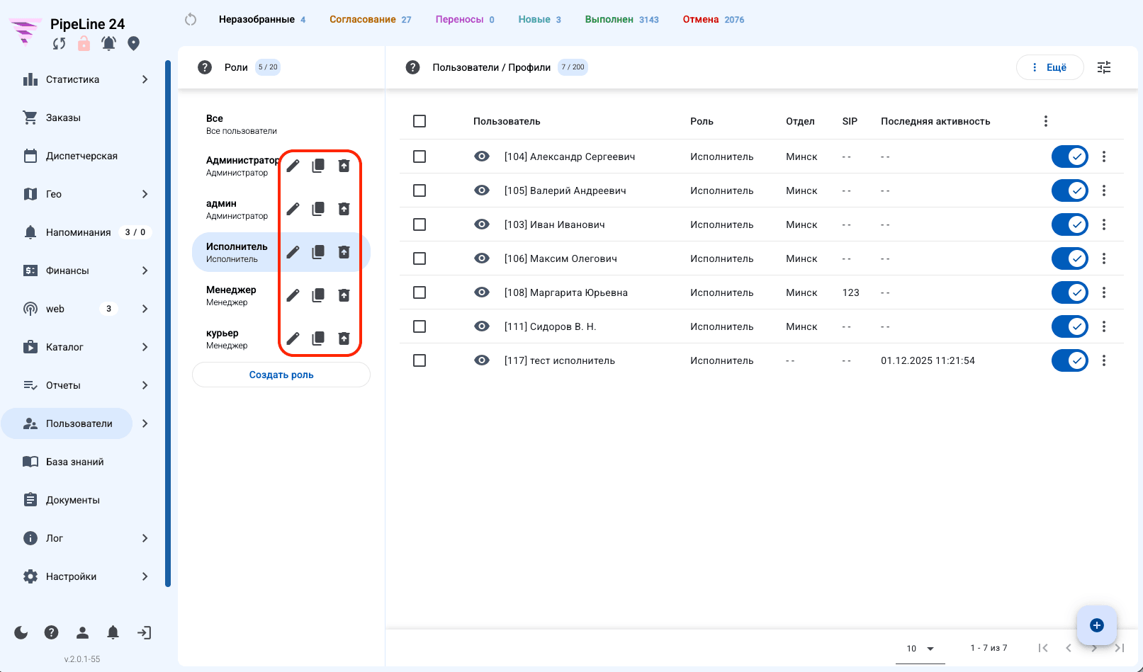Check the box for Александр Сергеевич
The height and width of the screenshot is (672, 1143).
(x=420, y=156)
